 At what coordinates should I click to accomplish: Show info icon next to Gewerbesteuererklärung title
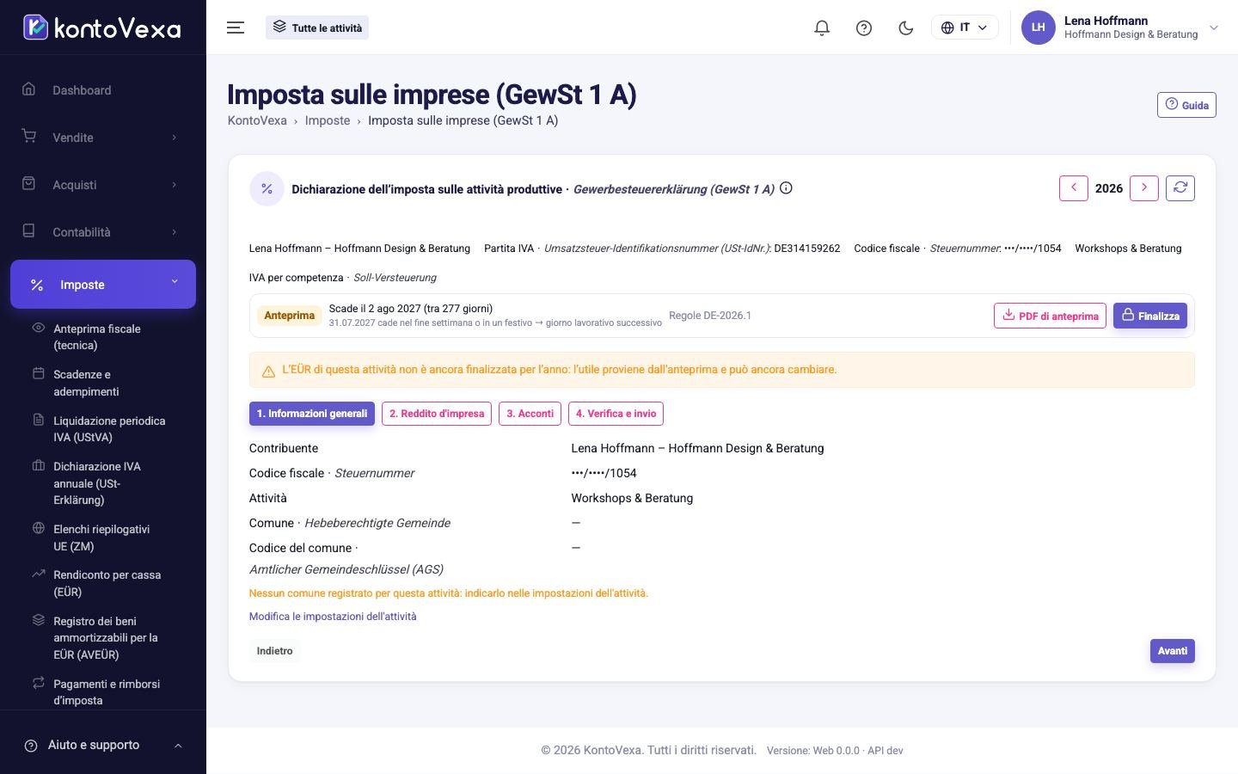pos(786,188)
